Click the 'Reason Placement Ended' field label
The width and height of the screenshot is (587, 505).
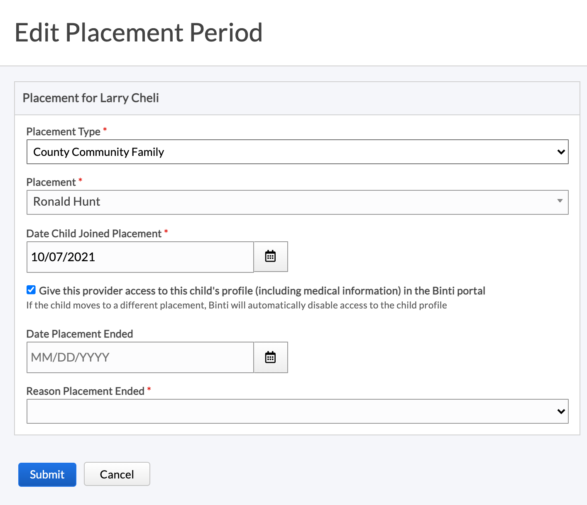click(x=85, y=391)
